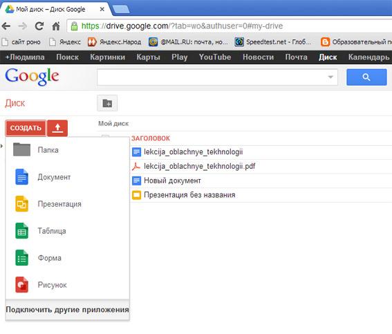Open the Яндекс bookmark
Image resolution: width=392 pixels, height=334 pixels.
(x=65, y=42)
